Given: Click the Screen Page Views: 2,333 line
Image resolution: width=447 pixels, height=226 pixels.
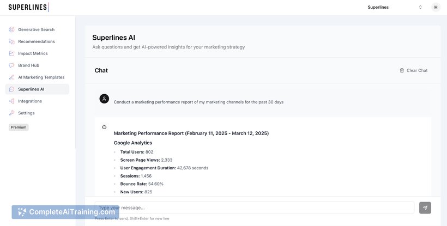Looking at the screenshot, I should coord(146,160).
